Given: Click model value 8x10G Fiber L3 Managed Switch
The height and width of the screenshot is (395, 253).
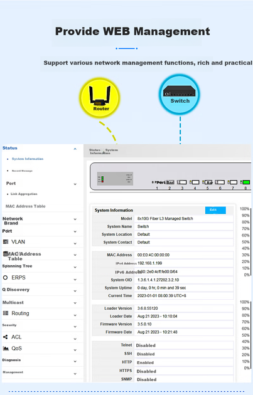Looking at the screenshot, I should pos(165,219).
